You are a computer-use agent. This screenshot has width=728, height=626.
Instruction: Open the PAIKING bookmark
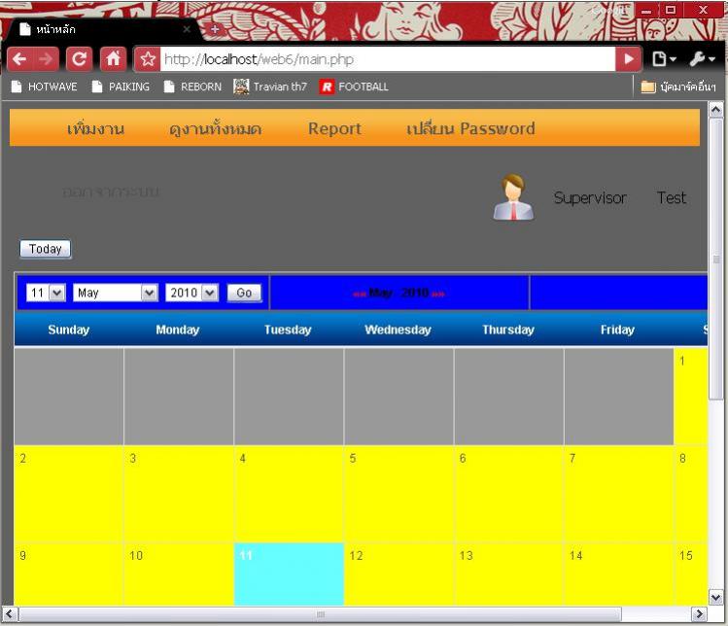pyautogui.click(x=121, y=87)
